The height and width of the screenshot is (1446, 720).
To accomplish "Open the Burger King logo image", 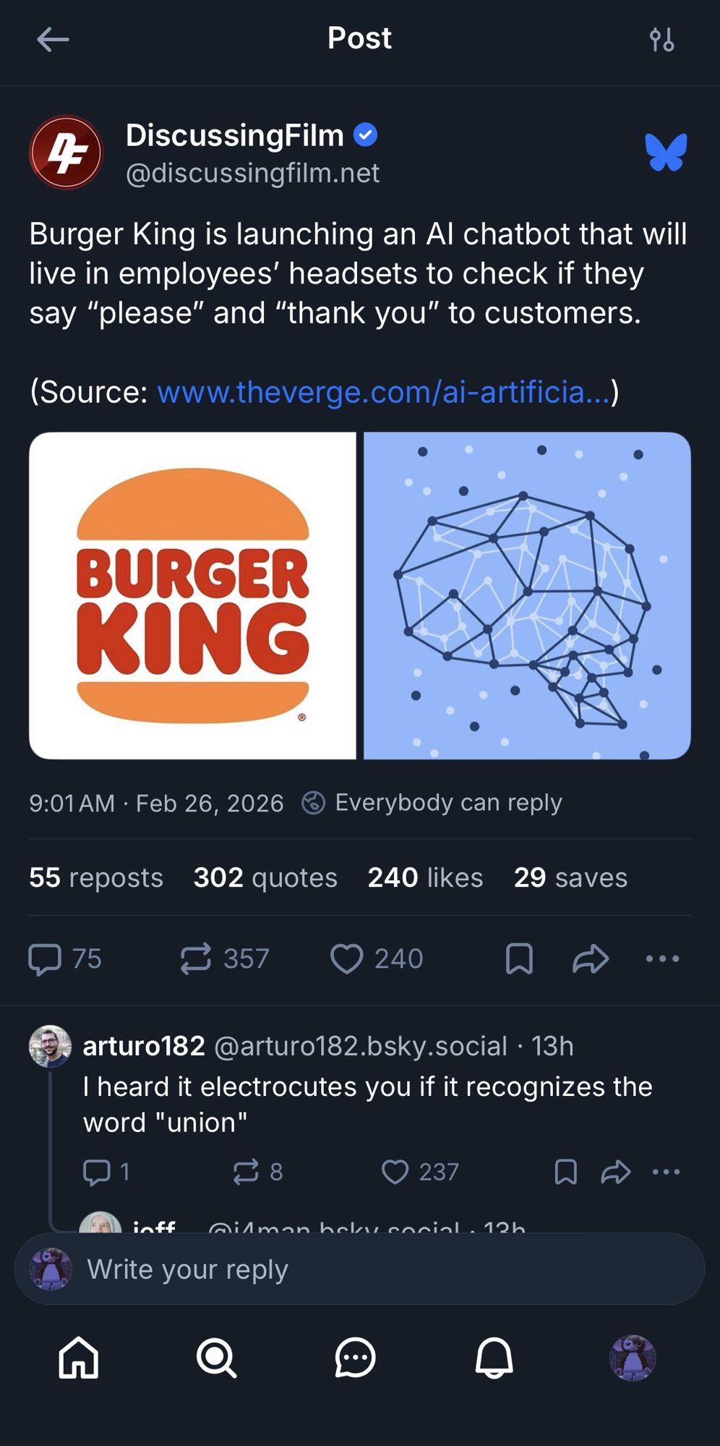I will (192, 595).
